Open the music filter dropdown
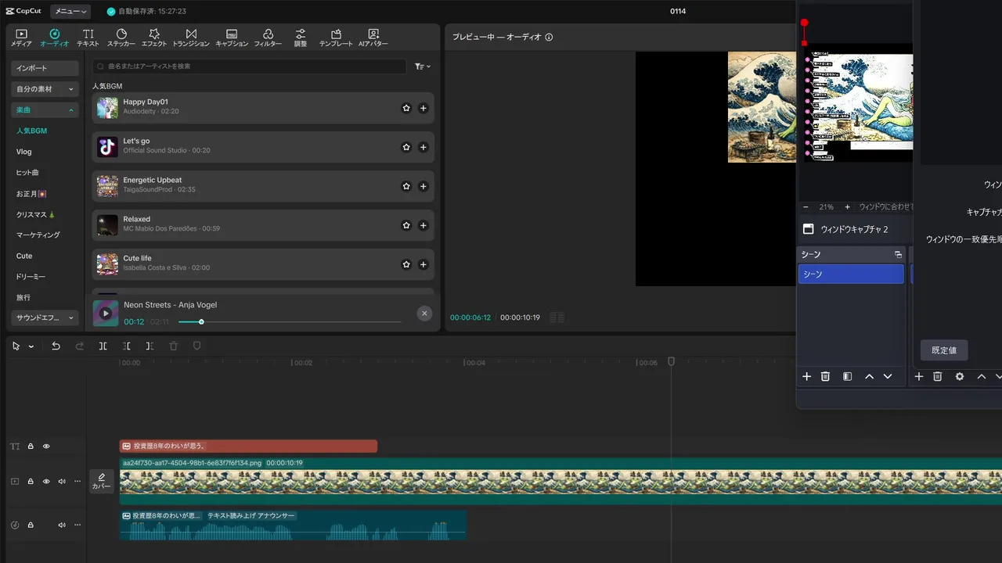 click(x=423, y=66)
